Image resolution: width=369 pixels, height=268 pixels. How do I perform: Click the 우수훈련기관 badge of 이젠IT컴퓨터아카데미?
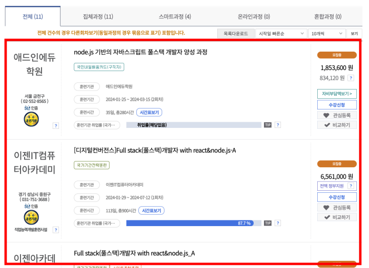(x=31, y=217)
